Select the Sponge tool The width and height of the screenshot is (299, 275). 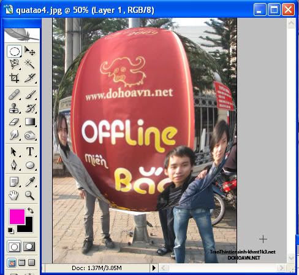tap(30, 135)
